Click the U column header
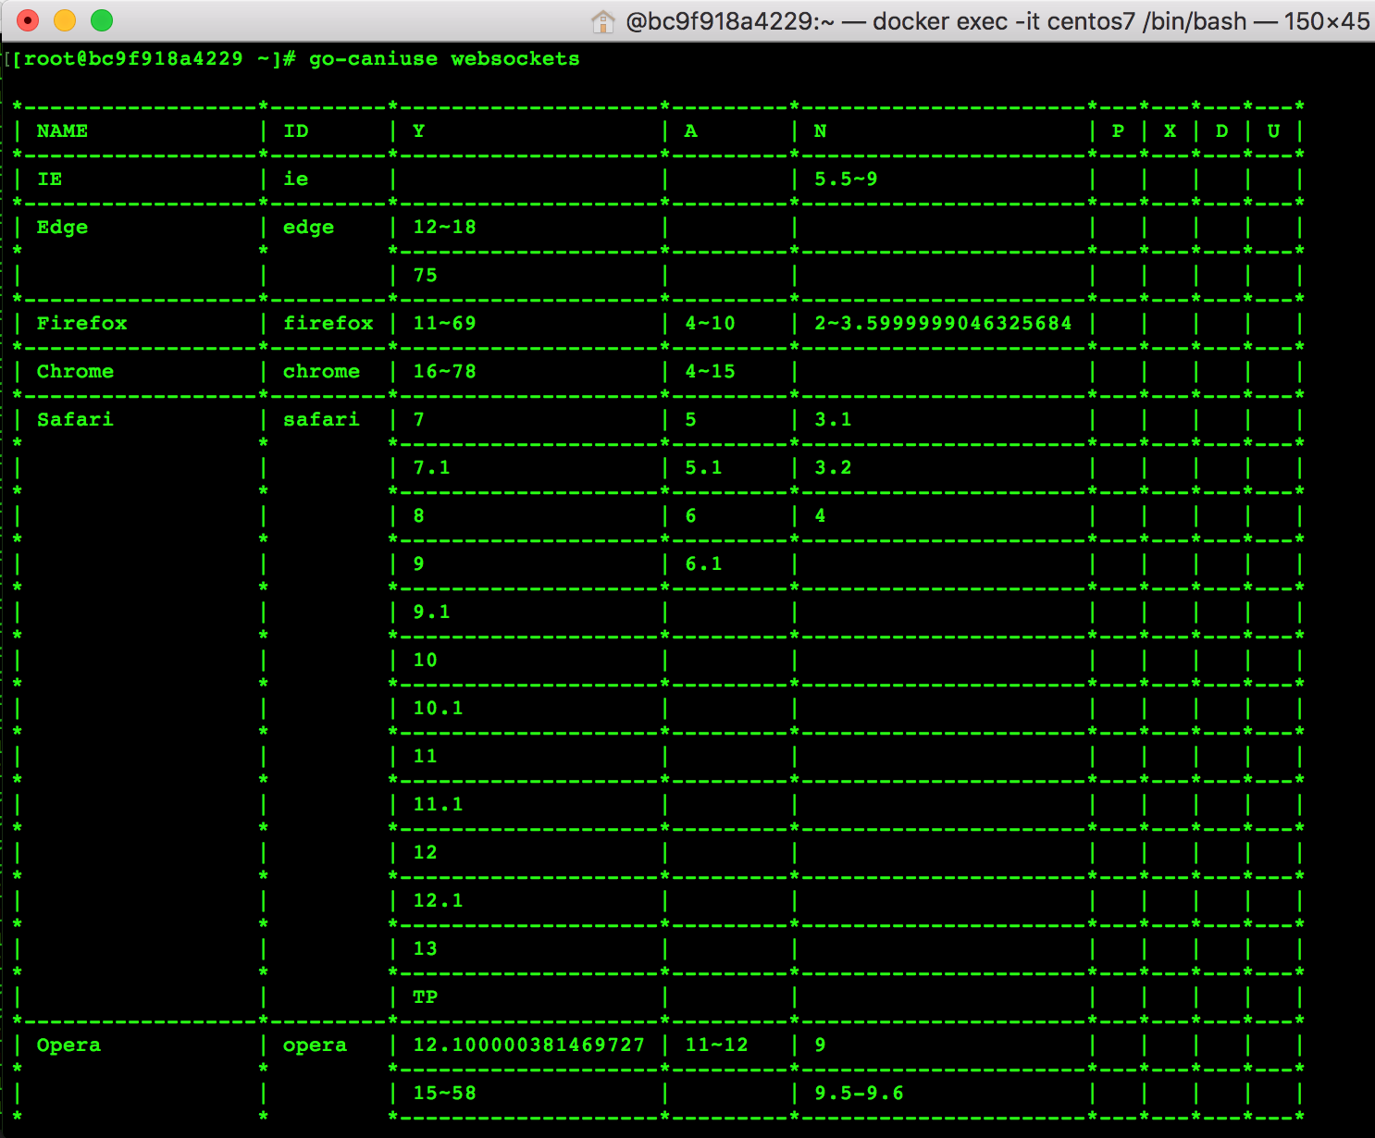Screen dimensions: 1375x1138 pos(1273,130)
